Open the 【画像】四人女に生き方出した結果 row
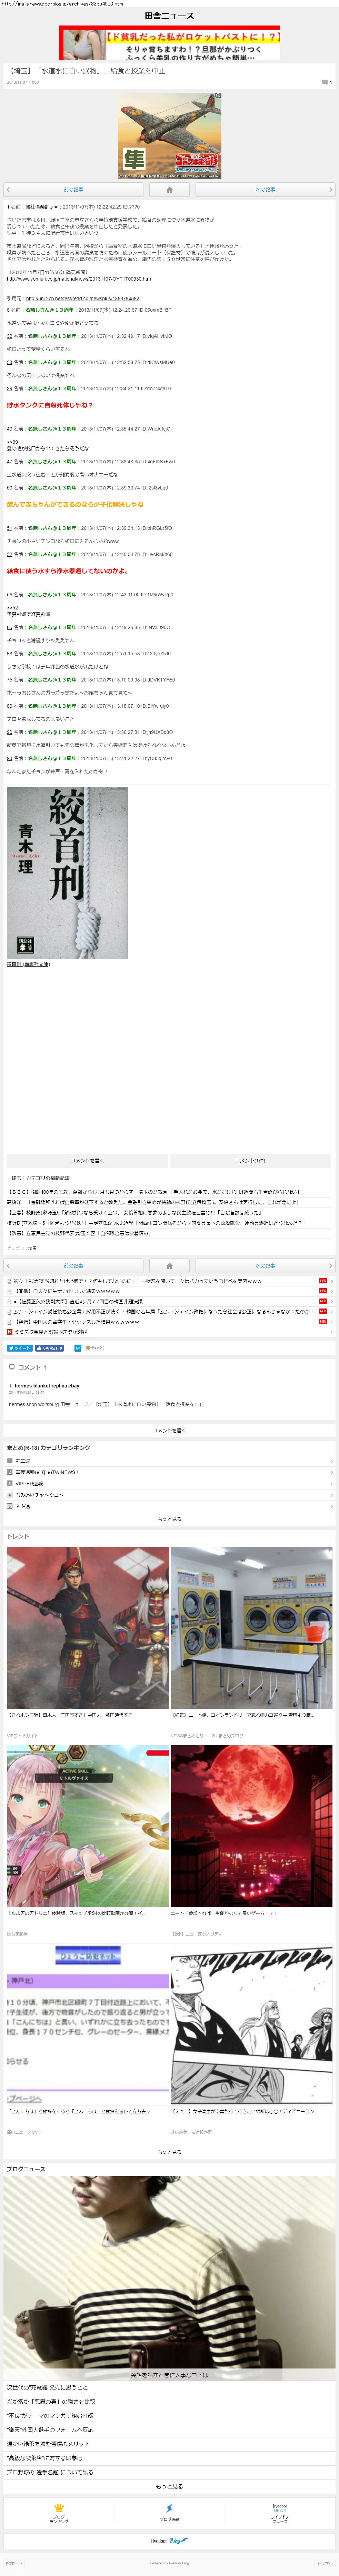Screen dimensions: 339x2576 point(169,1291)
